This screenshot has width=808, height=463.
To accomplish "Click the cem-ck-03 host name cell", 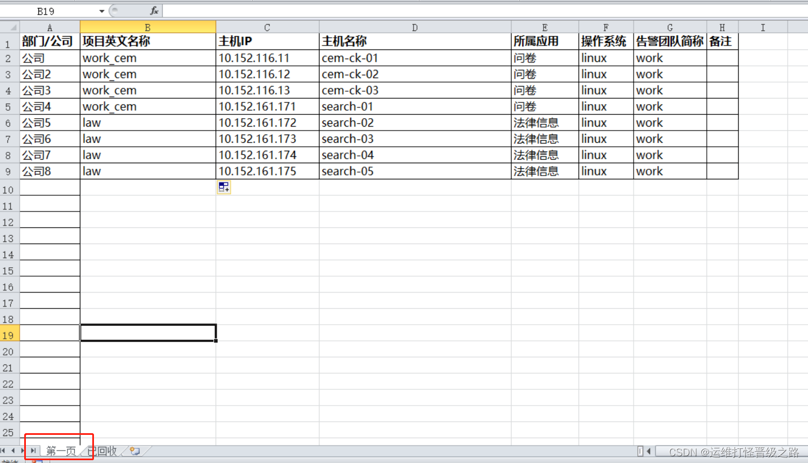I will pyautogui.click(x=415, y=91).
